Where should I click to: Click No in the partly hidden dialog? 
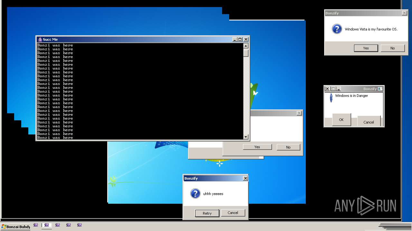[288, 147]
